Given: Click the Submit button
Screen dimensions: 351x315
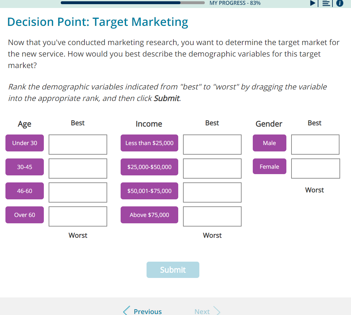Looking at the screenshot, I should pos(173,270).
